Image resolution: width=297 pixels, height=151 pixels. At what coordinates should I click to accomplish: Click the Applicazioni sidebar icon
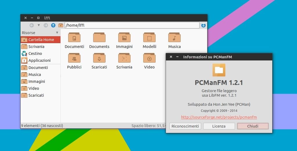[24, 60]
